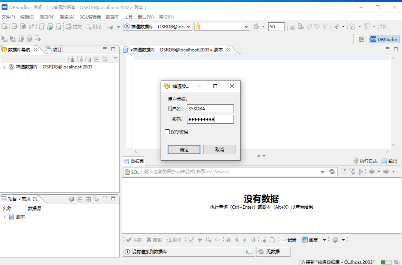Viewport: 402px width, 265px height.
Task: Click the background tasks icon in the status bar
Action: click(x=396, y=262)
